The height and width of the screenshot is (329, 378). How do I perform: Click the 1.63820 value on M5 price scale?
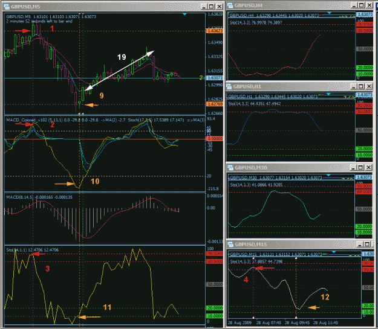coord(215,14)
